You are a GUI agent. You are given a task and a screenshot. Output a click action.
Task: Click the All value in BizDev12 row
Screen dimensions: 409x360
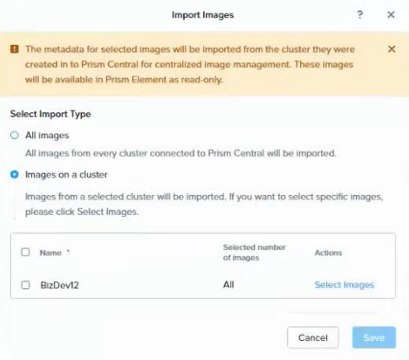(x=228, y=285)
